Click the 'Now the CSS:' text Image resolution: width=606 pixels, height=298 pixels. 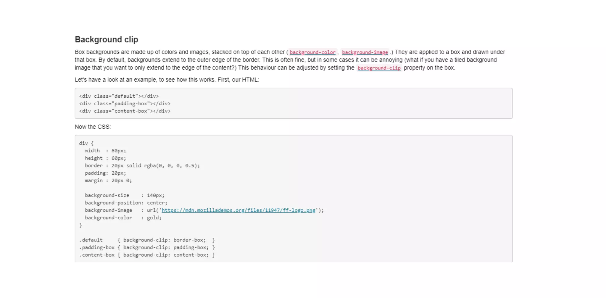(93, 127)
